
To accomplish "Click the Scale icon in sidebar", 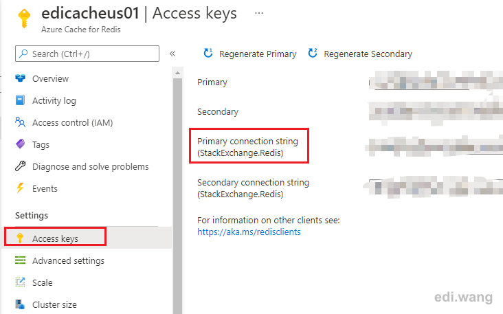I will pyautogui.click(x=20, y=282).
